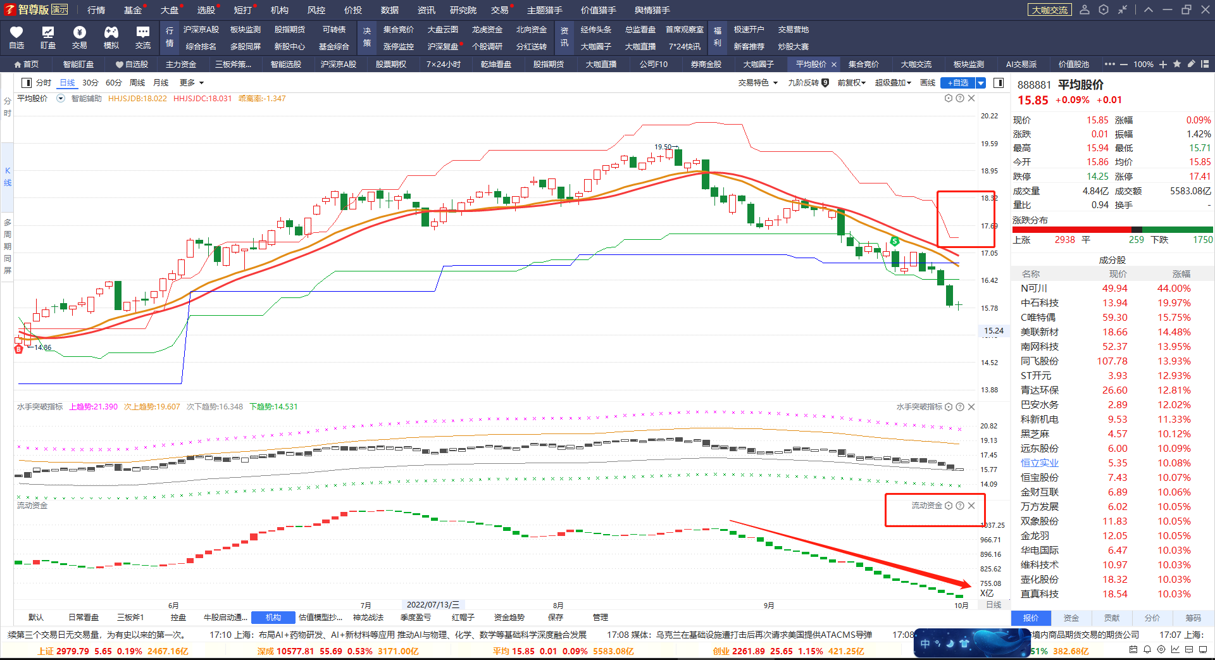The width and height of the screenshot is (1215, 660).
Task: Open the 交流 chat bubble icon
Action: [x=143, y=37]
